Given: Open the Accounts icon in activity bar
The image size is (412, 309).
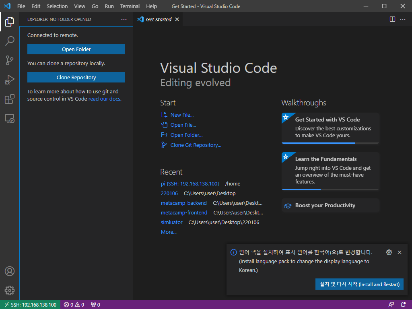Looking at the screenshot, I should (10, 271).
